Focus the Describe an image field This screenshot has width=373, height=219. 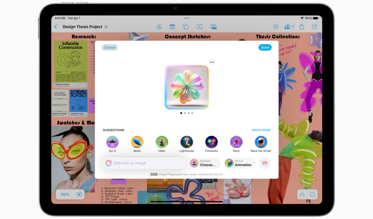[145, 163]
